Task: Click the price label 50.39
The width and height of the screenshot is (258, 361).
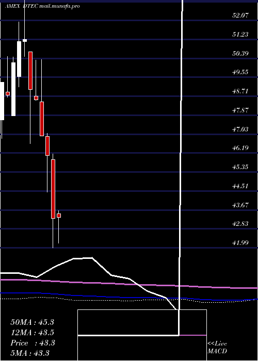Action: (x=240, y=54)
